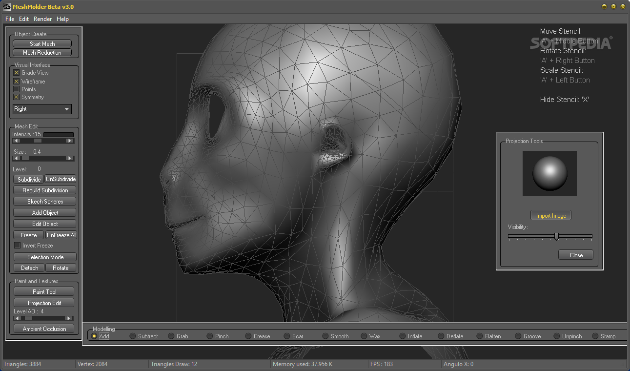
Task: Click the Rotate button
Action: [x=61, y=268]
